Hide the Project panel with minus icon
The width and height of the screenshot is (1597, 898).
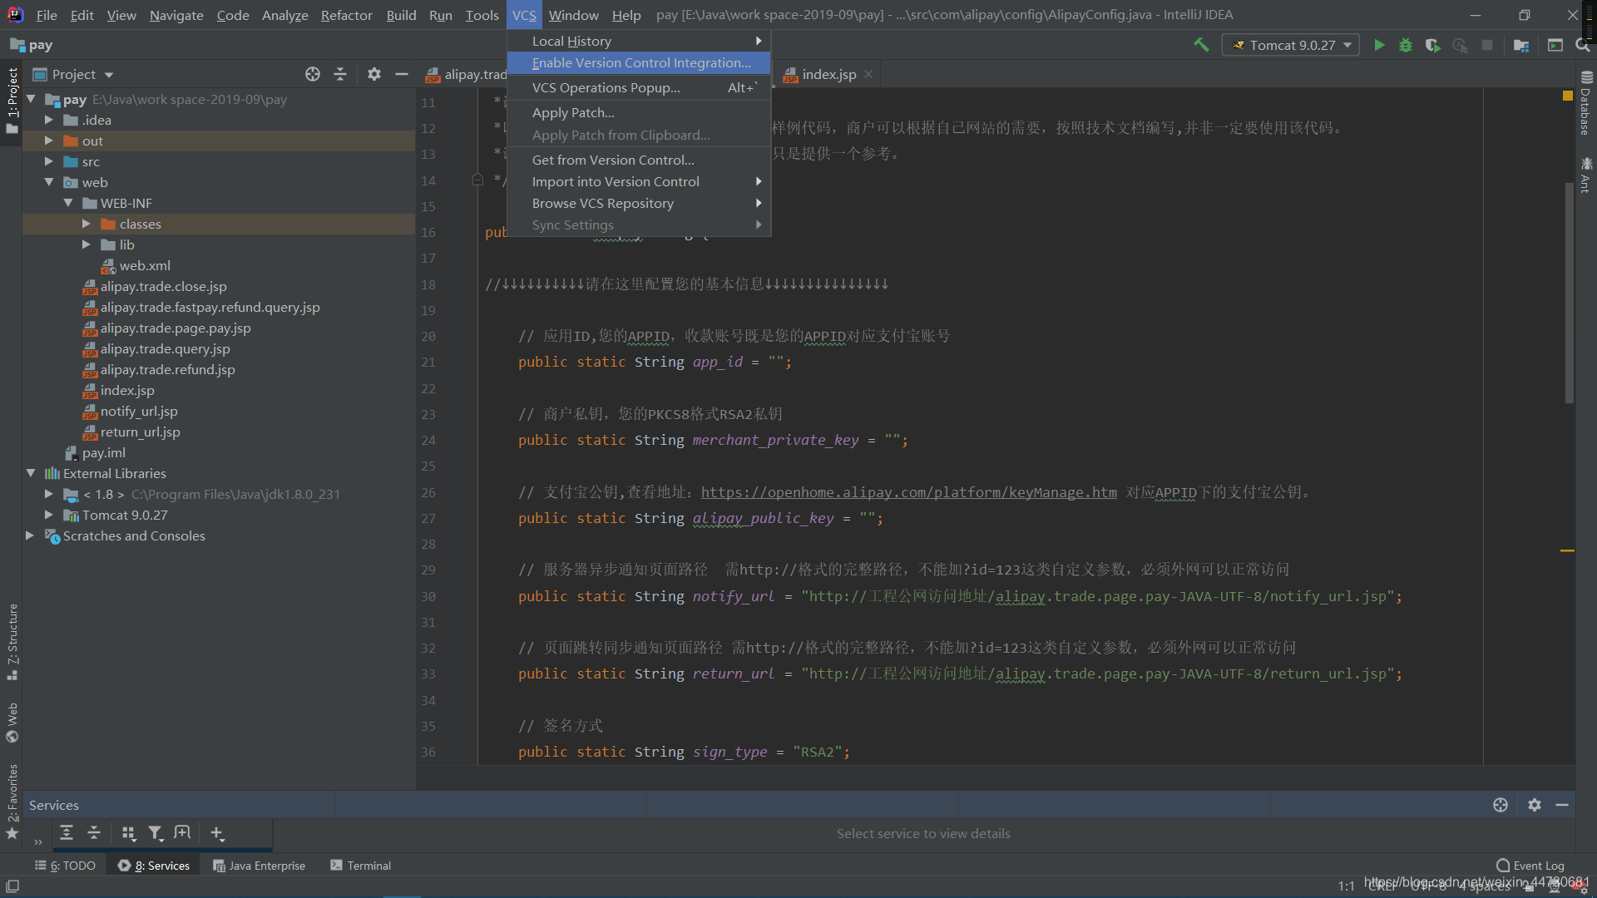pos(402,74)
